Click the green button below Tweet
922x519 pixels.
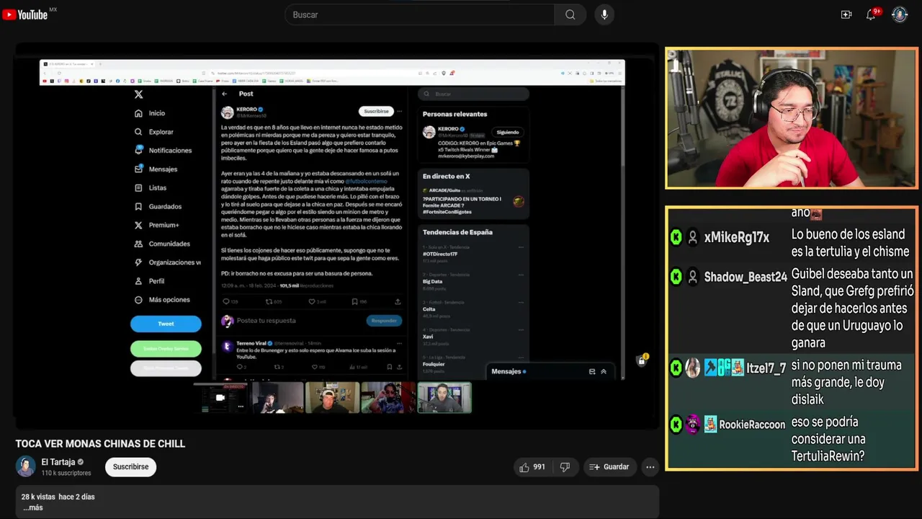166,349
